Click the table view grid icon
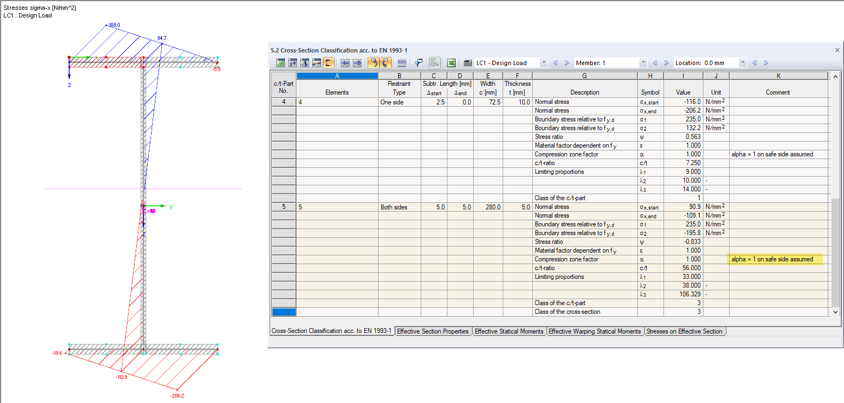 pos(402,63)
